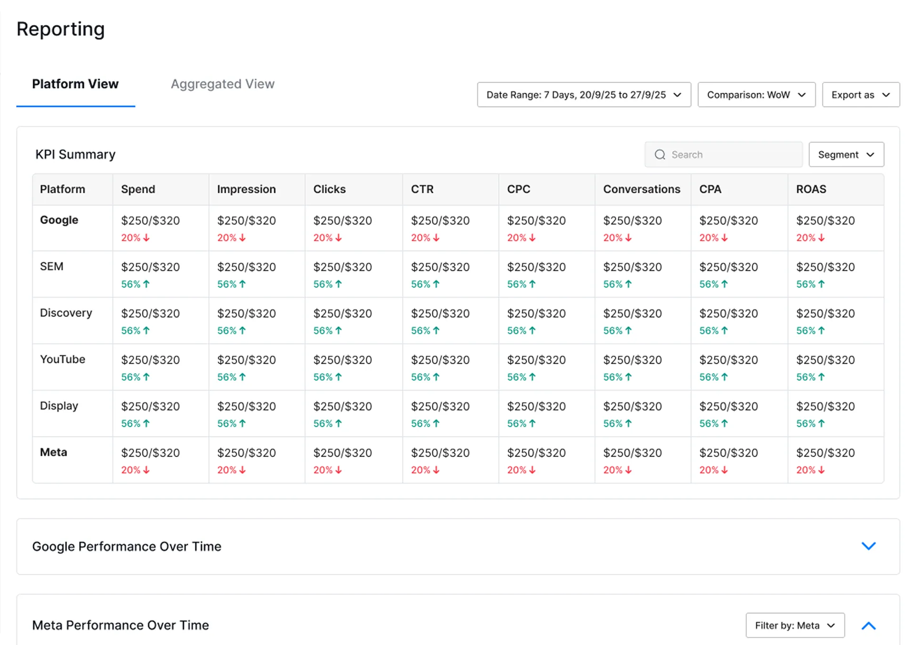Click the ROAS column header
916x645 pixels.
811,189
